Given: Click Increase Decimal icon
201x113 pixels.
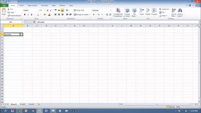Looking at the screenshot, I should [x=107, y=15].
